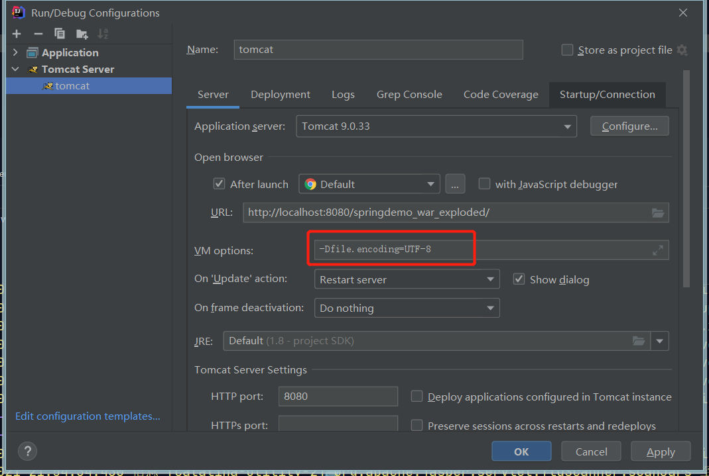This screenshot has width=709, height=476.
Task: Enable Deploy applications configured in Tomcat instance
Action: [417, 396]
